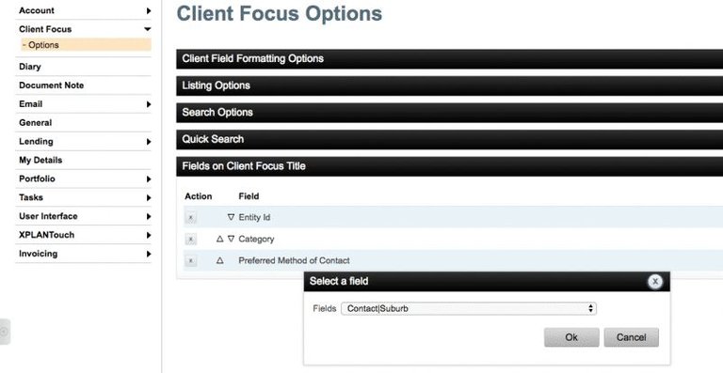Move Entity Id down with arrow
This screenshot has width=723, height=373.
click(x=231, y=217)
